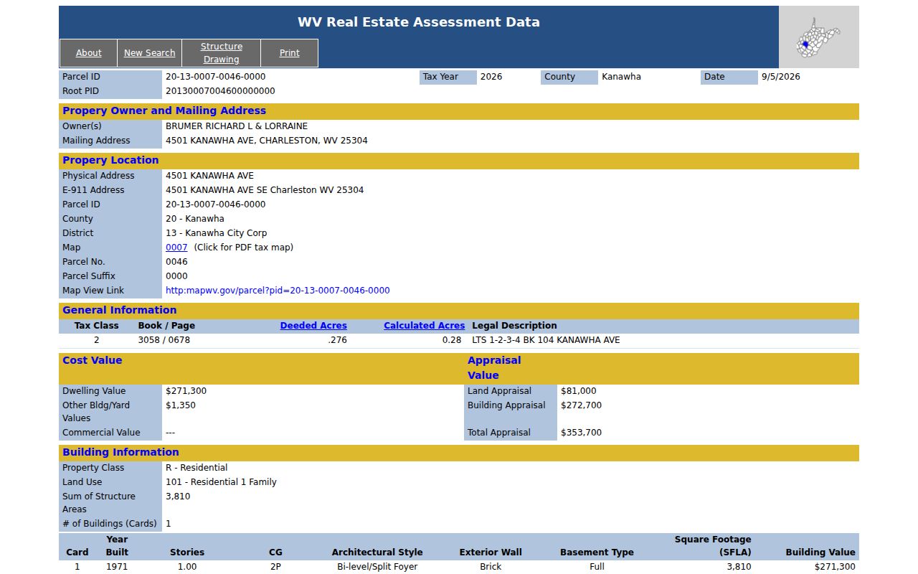Select the Parcel ID value at top
Screen dimensions: 918x574
tap(215, 77)
